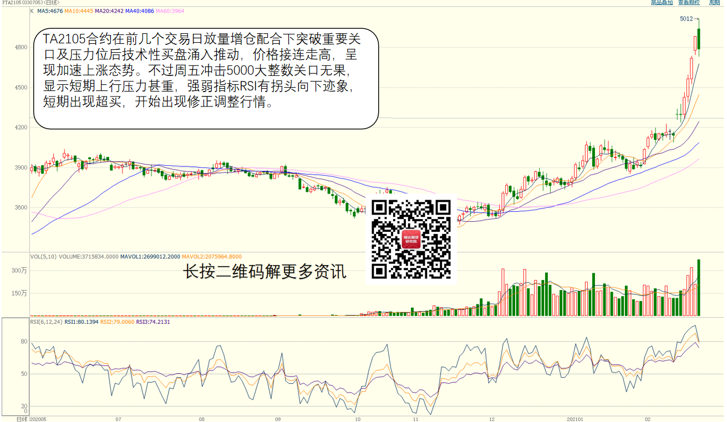This screenshot has height=422, width=727.
Task: Click the 商品叠加 link at top right
Action: [x=662, y=3]
